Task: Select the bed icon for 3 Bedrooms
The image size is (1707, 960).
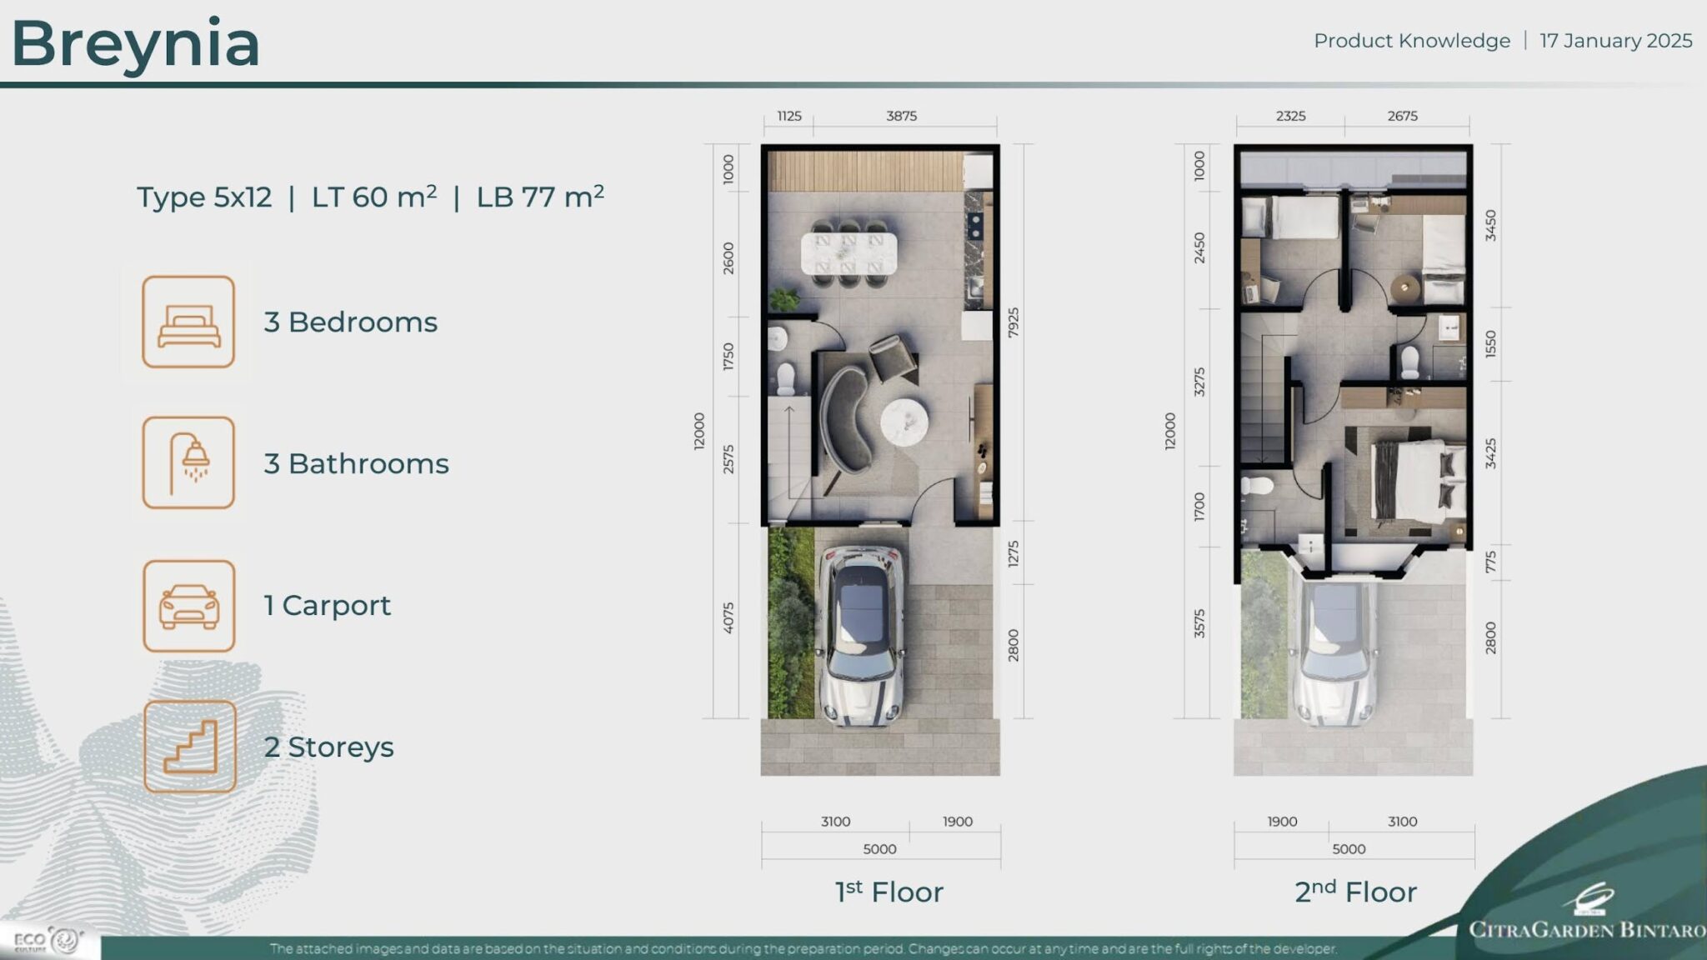Action: click(x=188, y=323)
